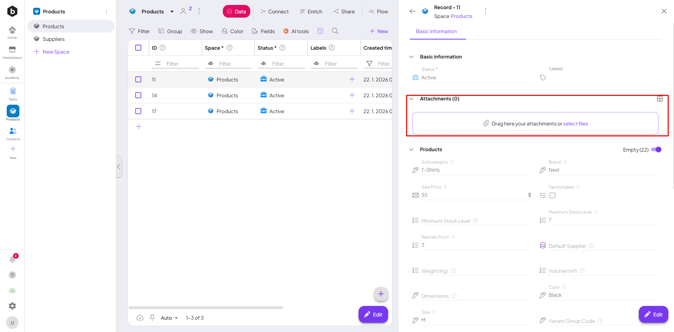This screenshot has height=332, width=674.
Task: Collapse the Attachments section
Action: (411, 99)
